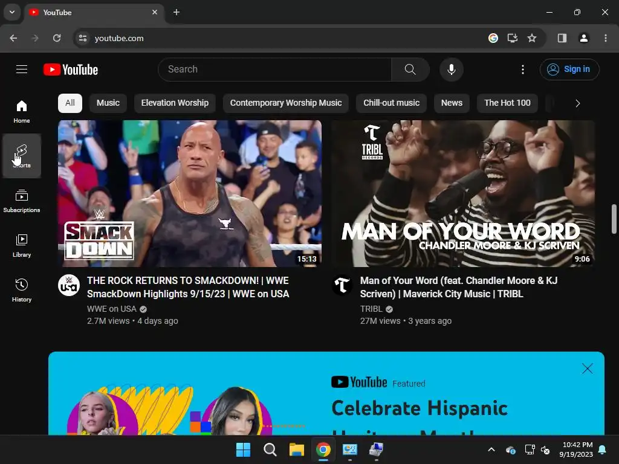Click in the YouTube Search field
619x464 pixels.
[x=275, y=69]
